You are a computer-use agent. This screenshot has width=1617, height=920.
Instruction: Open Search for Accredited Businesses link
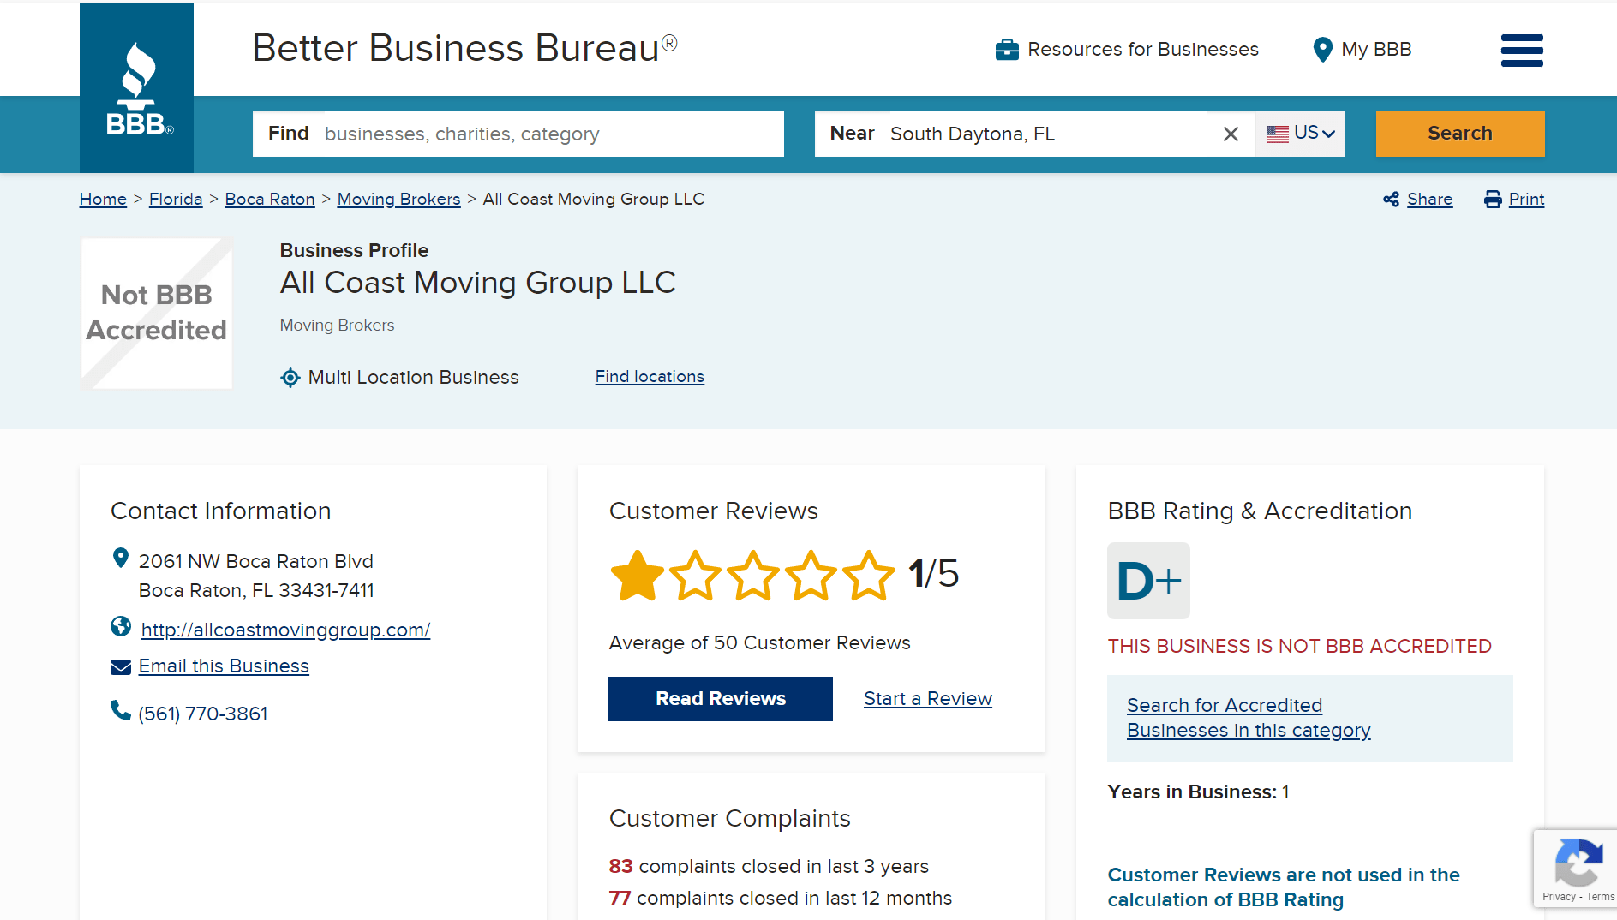tap(1249, 718)
